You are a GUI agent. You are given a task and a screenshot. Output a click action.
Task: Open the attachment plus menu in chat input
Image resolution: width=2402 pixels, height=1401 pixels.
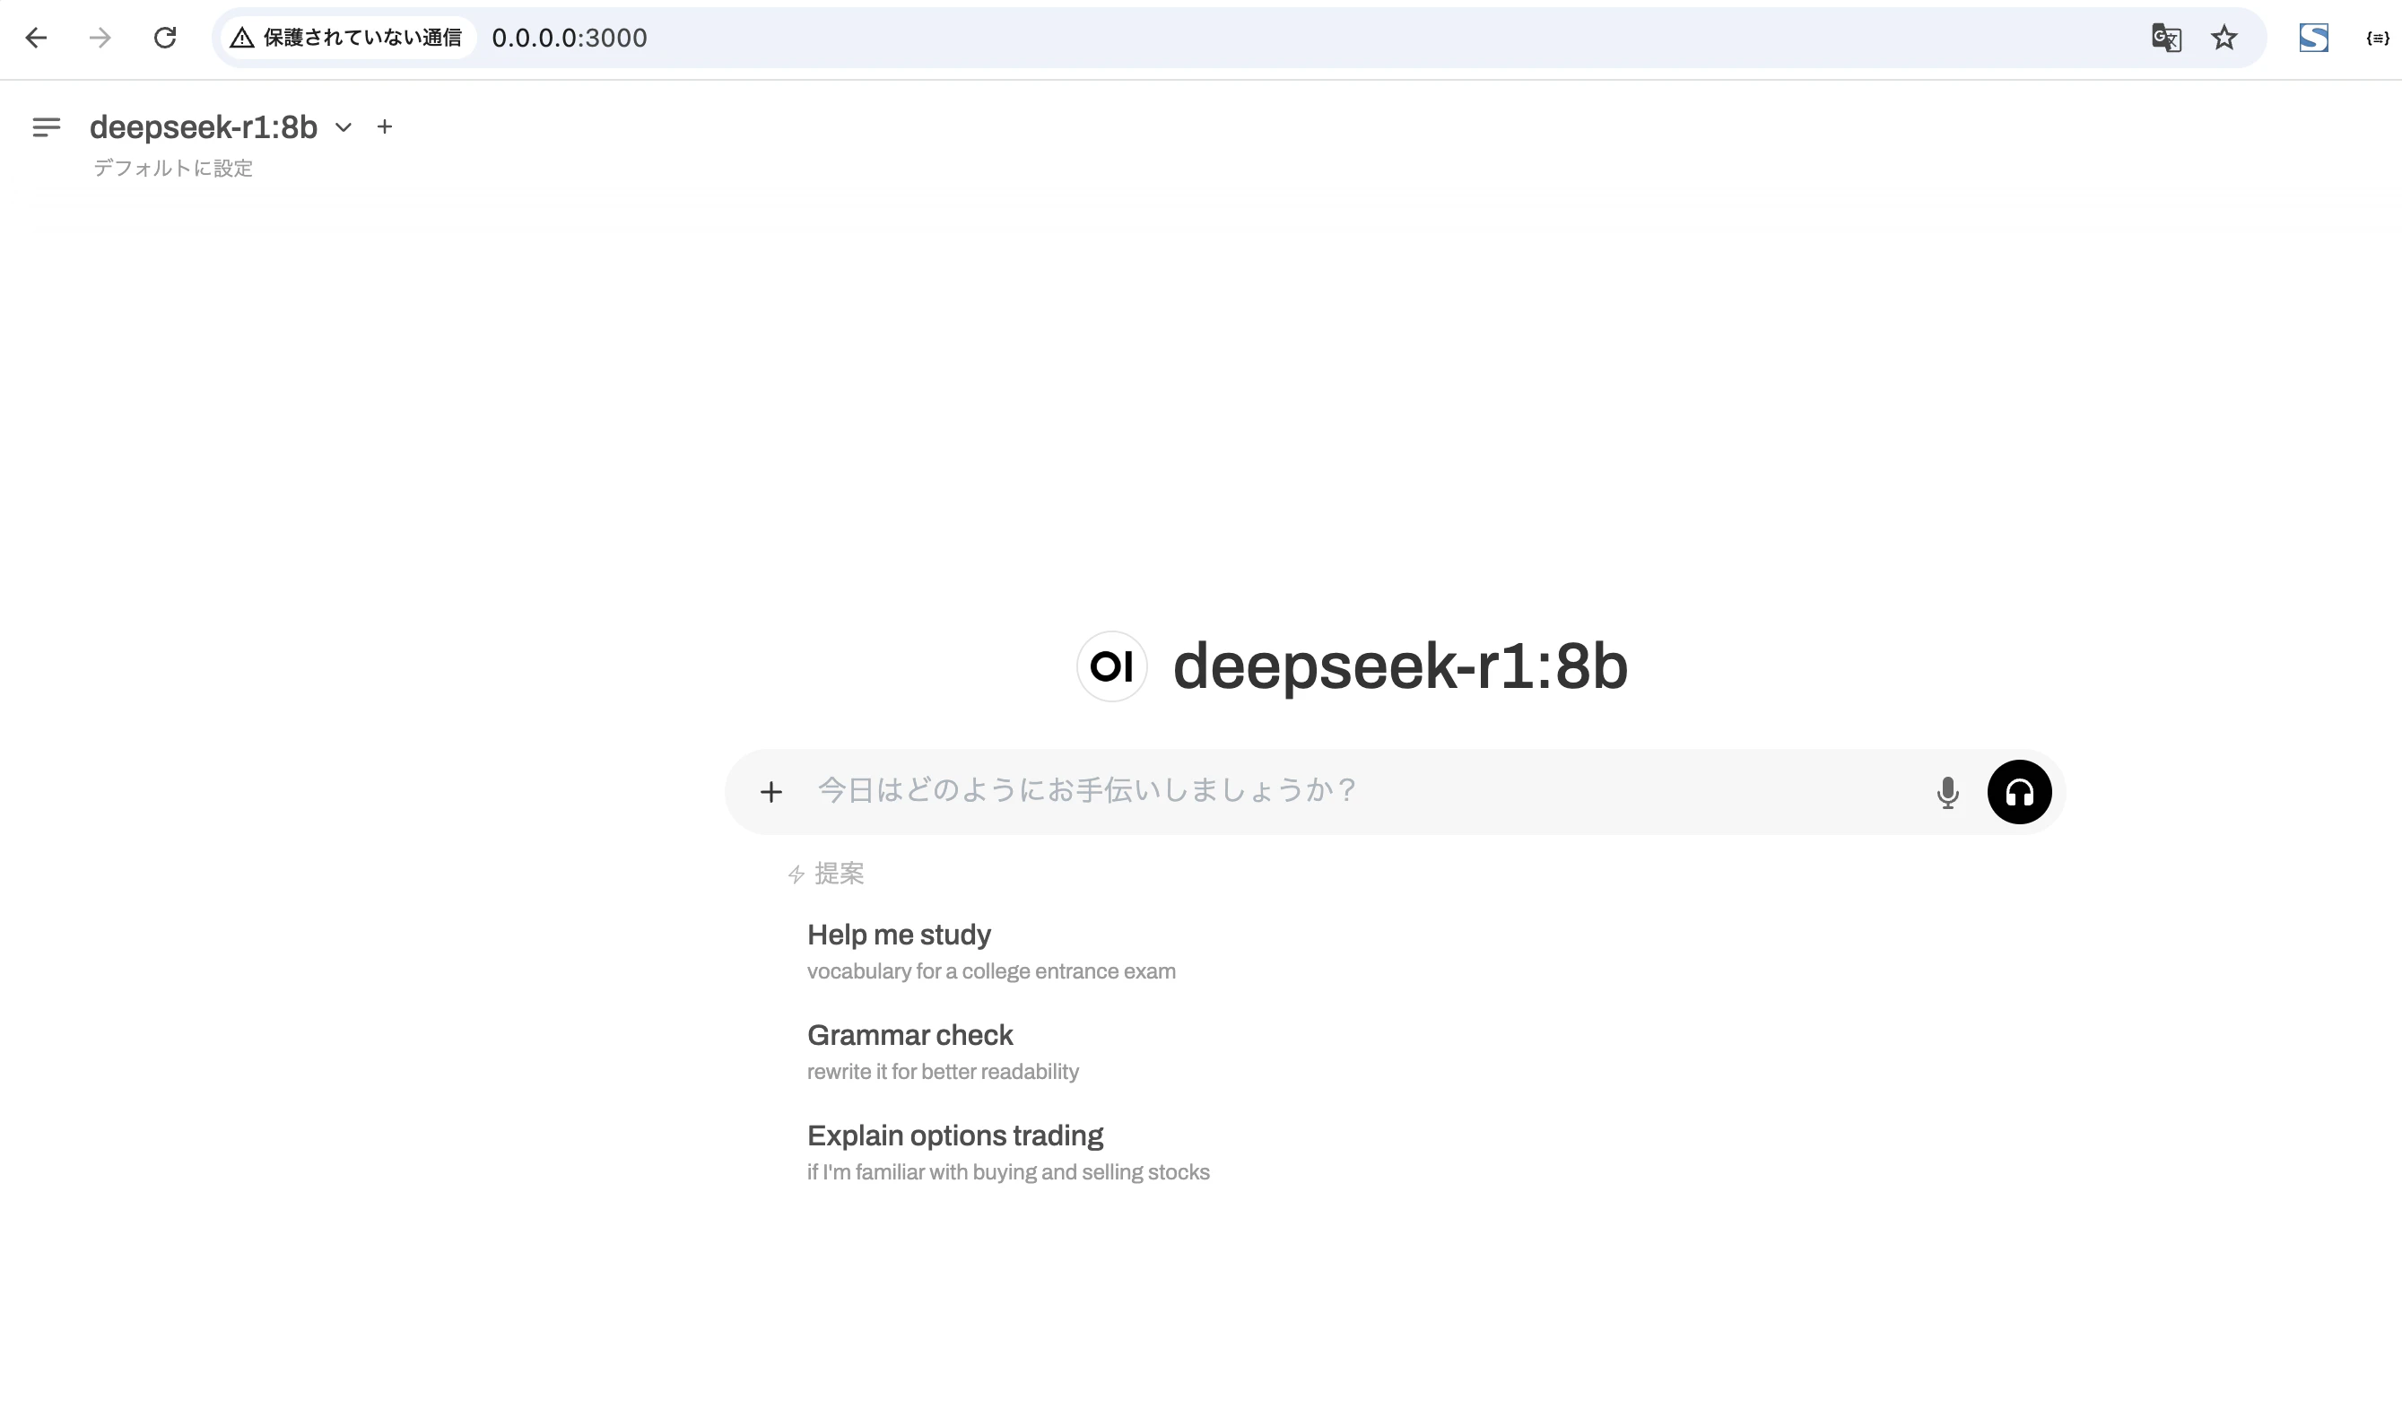coord(771,791)
